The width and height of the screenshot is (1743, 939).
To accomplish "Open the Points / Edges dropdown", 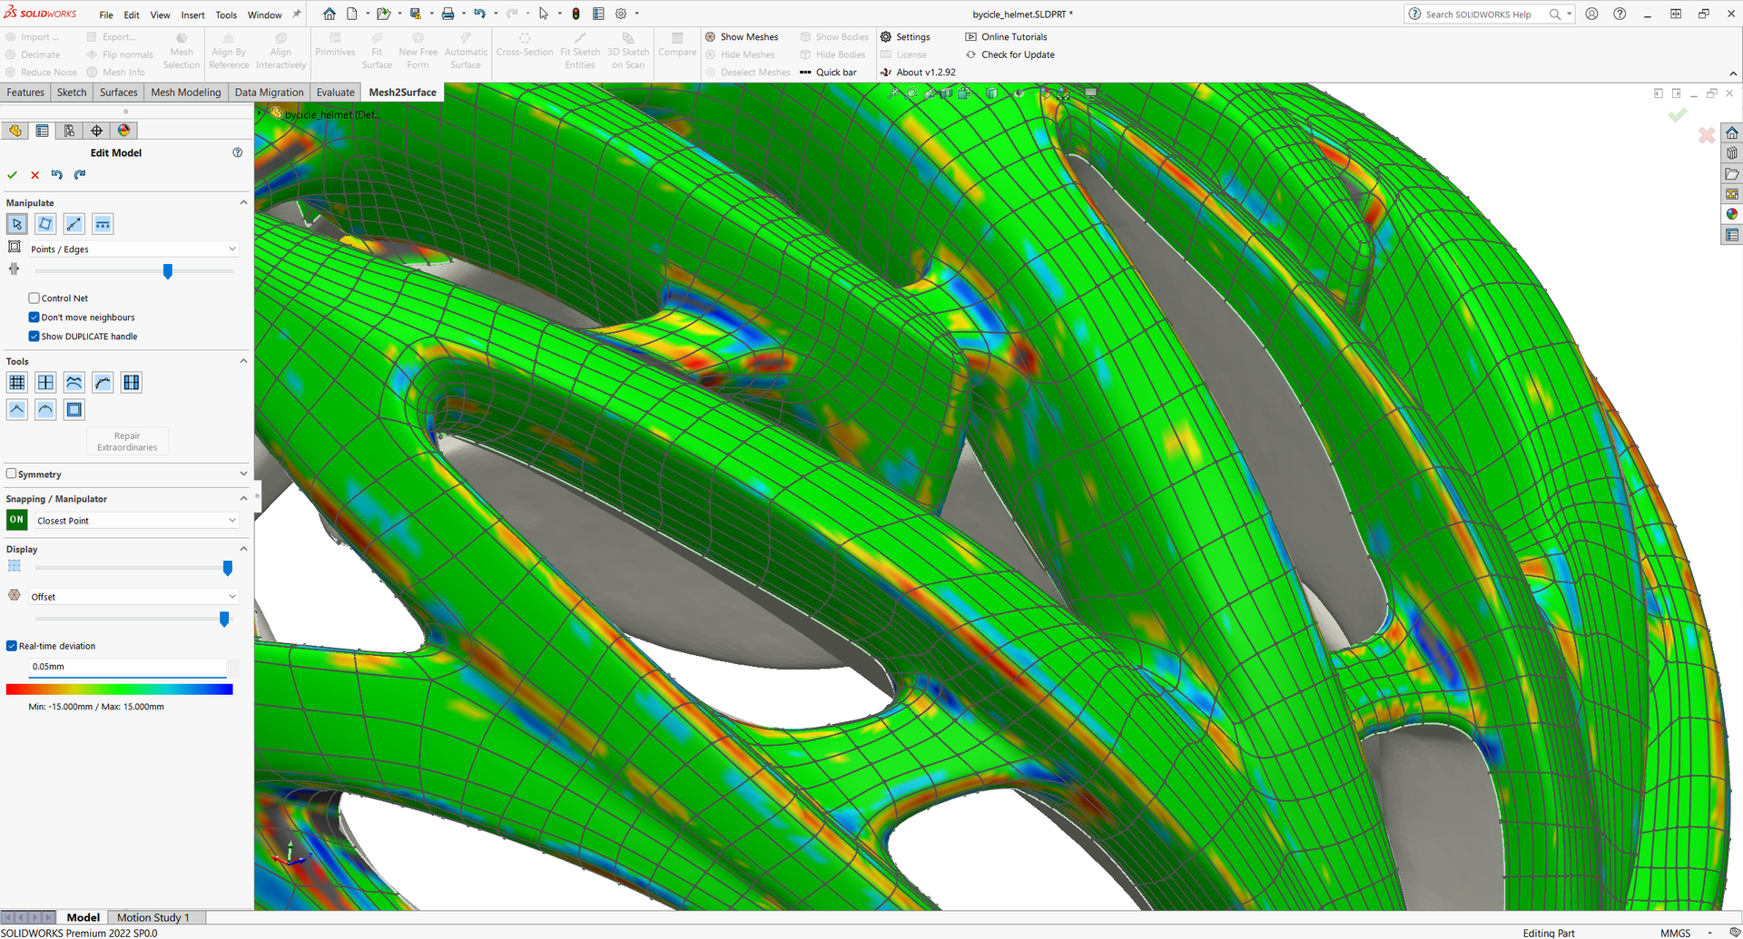I will click(133, 249).
